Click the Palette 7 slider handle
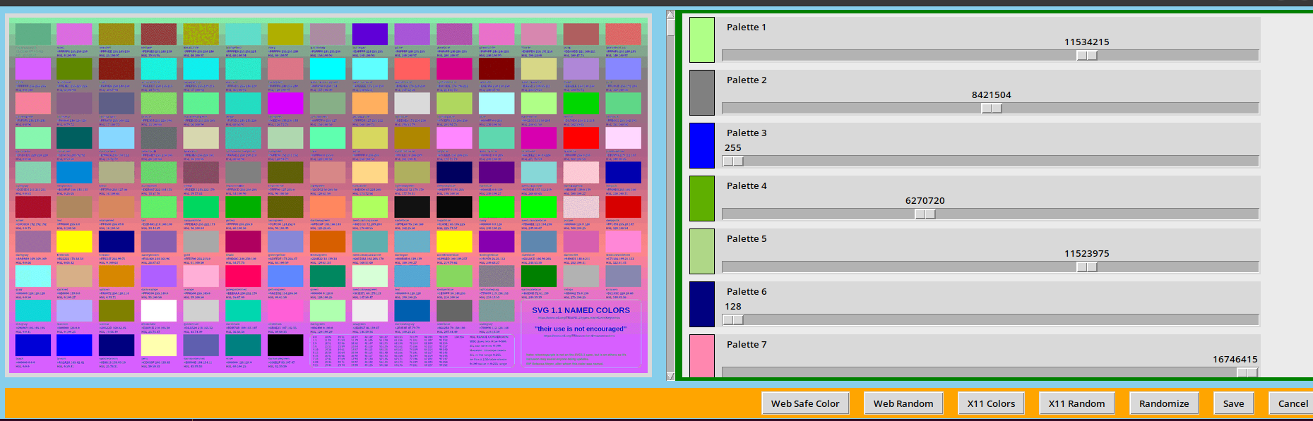The image size is (1313, 421). 1247,373
